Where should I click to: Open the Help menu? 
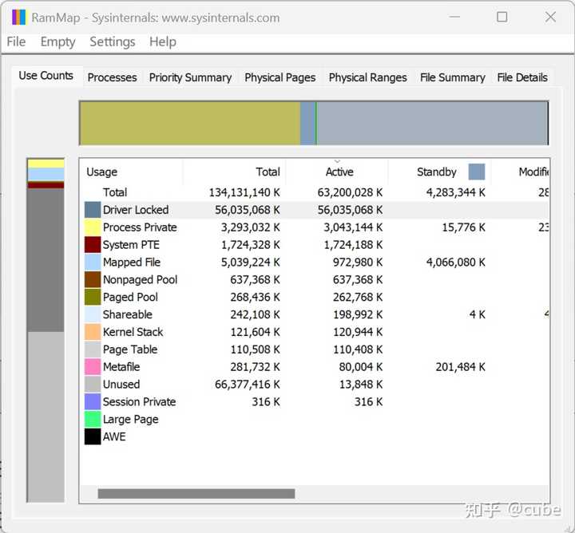pyautogui.click(x=162, y=41)
